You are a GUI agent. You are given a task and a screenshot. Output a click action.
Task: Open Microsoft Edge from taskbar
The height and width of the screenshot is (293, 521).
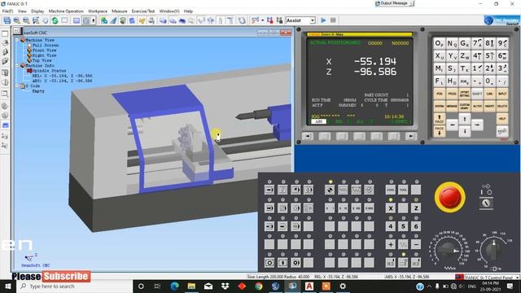coord(174,286)
